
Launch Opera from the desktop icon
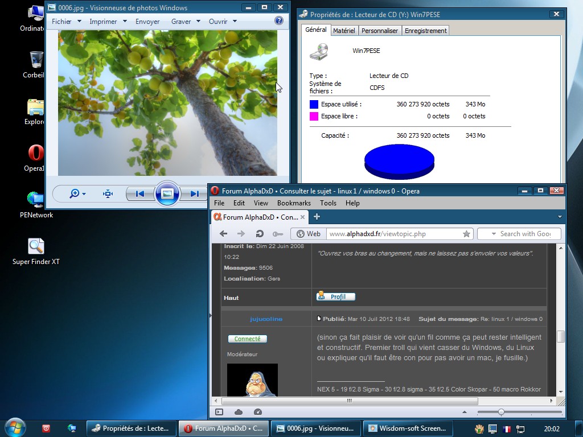(35, 158)
